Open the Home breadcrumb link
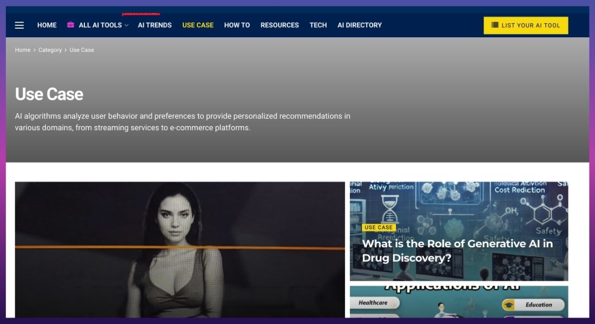This screenshot has width=595, height=324. click(x=22, y=50)
